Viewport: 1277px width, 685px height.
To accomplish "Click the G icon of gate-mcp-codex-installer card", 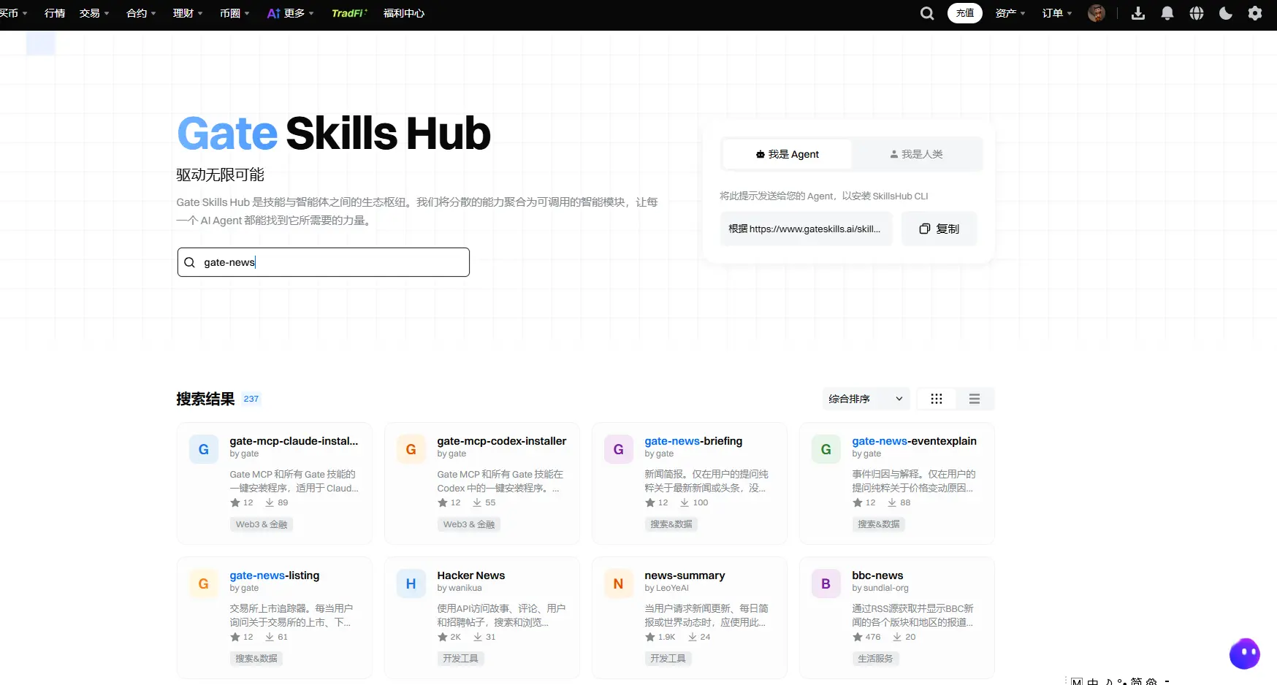I will click(x=411, y=449).
